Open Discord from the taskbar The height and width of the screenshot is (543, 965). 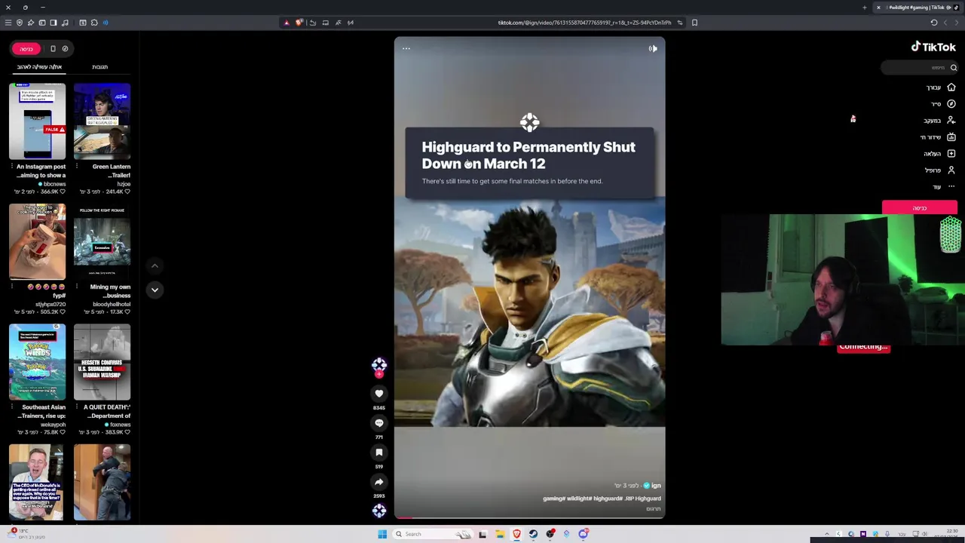583,534
